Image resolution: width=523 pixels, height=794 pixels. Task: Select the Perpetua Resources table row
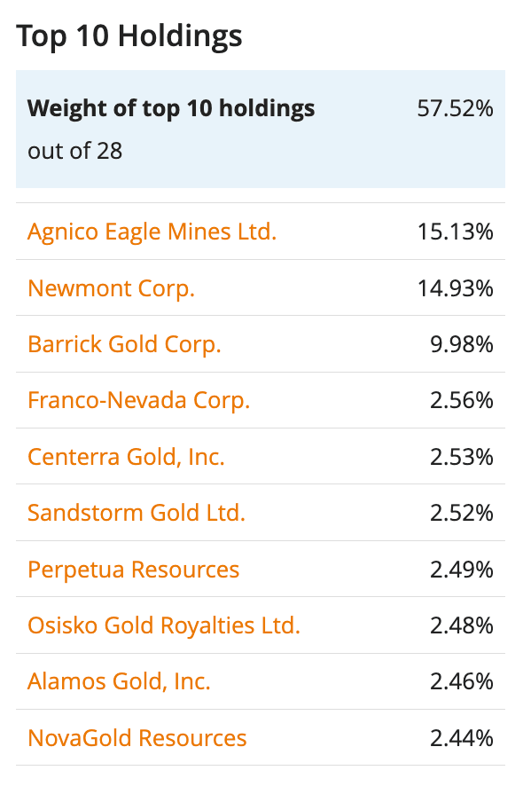[x=261, y=570]
